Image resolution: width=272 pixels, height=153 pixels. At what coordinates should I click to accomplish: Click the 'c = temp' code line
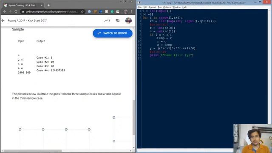(164, 45)
